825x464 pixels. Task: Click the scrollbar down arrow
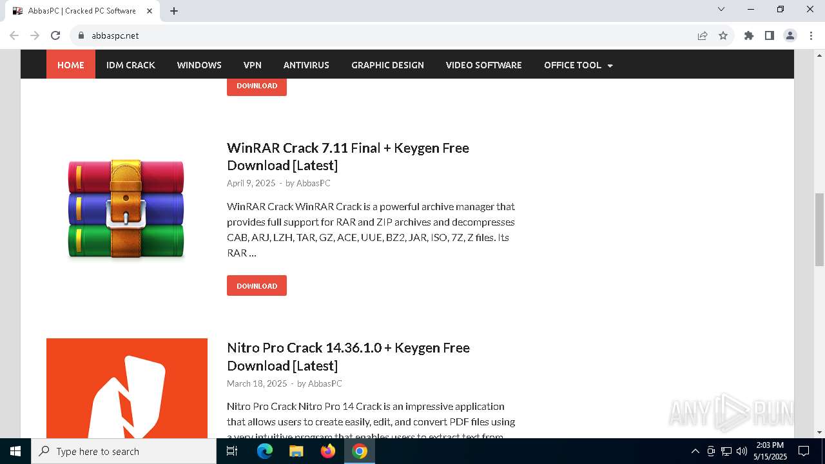point(819,432)
